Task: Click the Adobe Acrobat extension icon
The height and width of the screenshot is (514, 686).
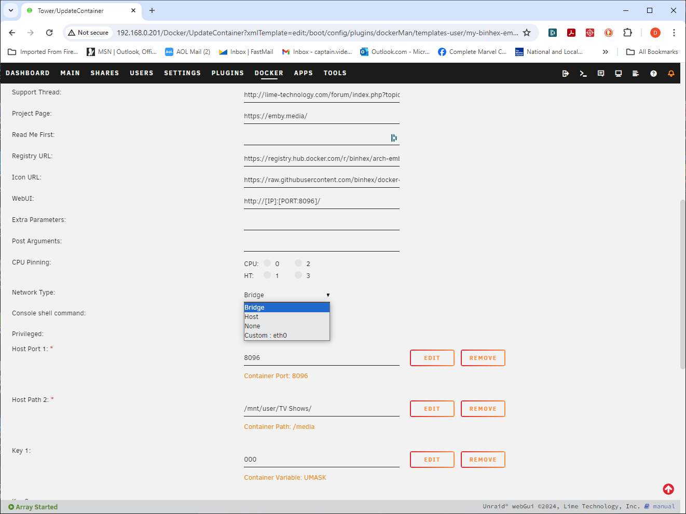Action: click(x=571, y=33)
